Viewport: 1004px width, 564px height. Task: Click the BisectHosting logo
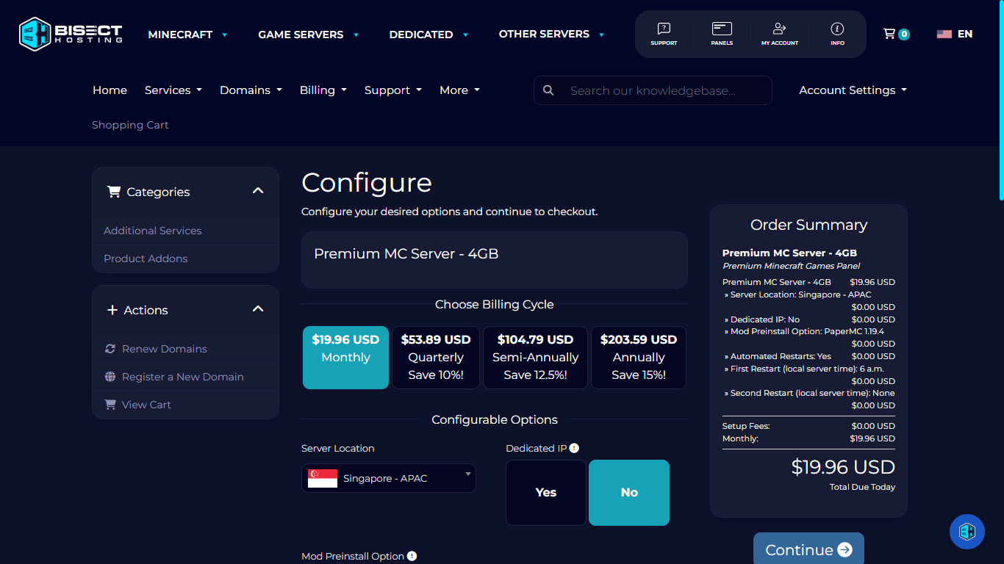pyautogui.click(x=70, y=33)
